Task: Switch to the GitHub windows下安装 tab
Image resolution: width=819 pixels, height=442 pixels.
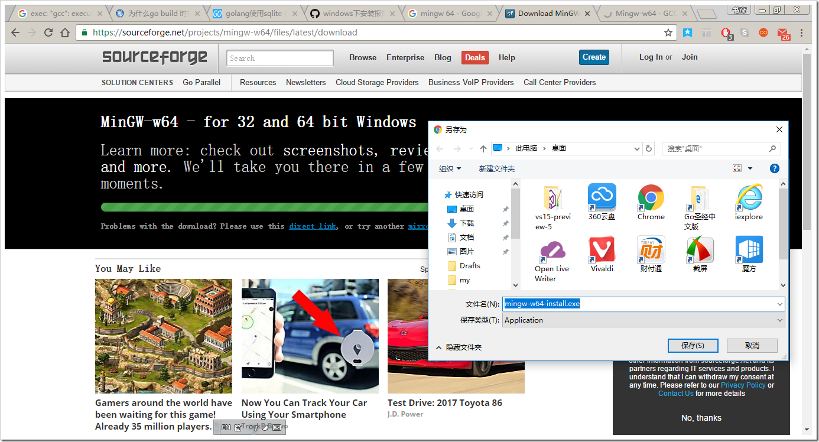Action: [352, 14]
